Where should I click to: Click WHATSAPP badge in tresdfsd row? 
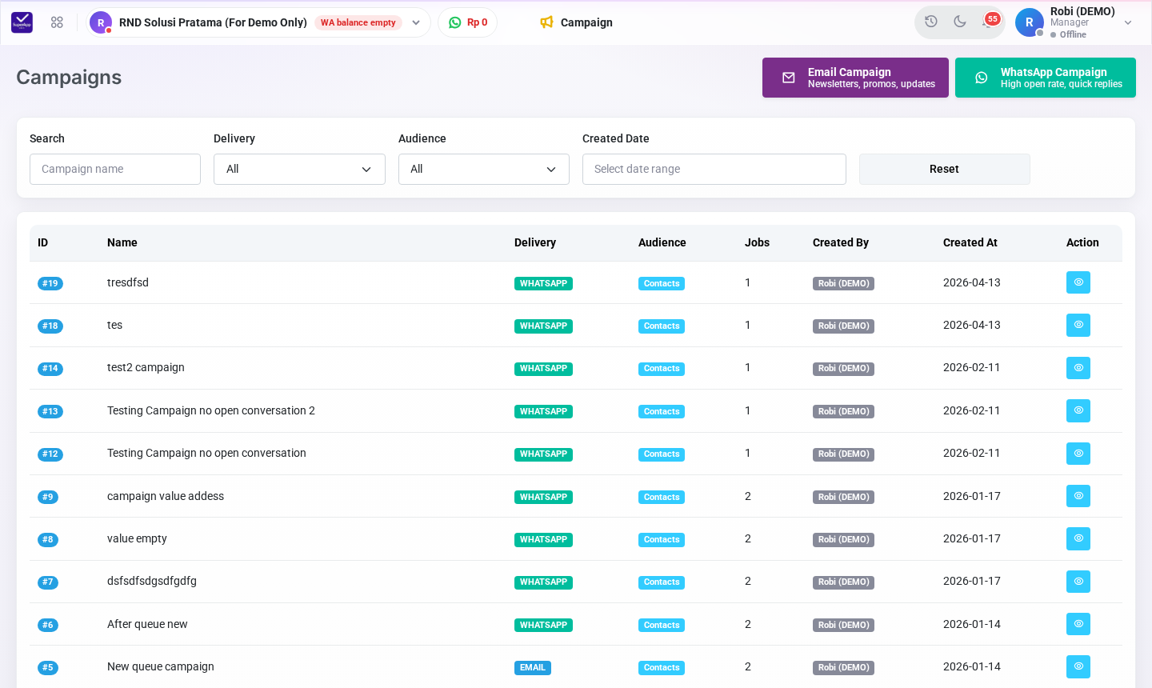[x=543, y=283]
